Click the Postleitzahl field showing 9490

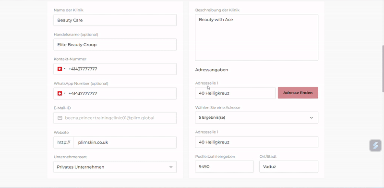coord(224,167)
